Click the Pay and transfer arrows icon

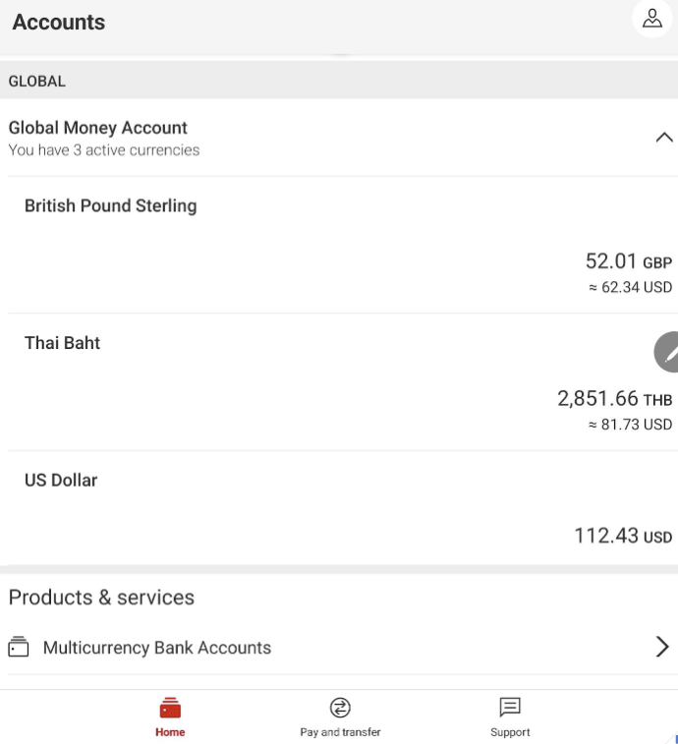click(x=340, y=708)
